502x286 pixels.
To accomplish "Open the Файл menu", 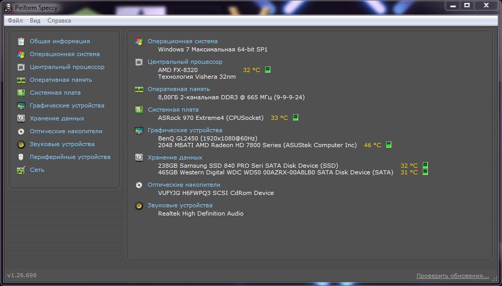I will click(15, 21).
